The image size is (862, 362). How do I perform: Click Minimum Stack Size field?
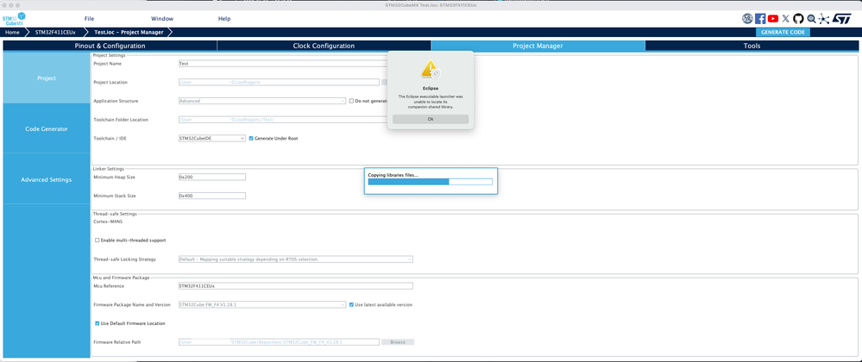212,196
